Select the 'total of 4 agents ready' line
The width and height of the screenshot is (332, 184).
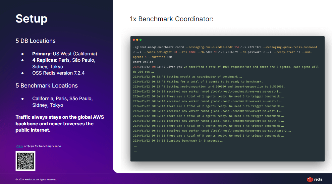coord(208,126)
